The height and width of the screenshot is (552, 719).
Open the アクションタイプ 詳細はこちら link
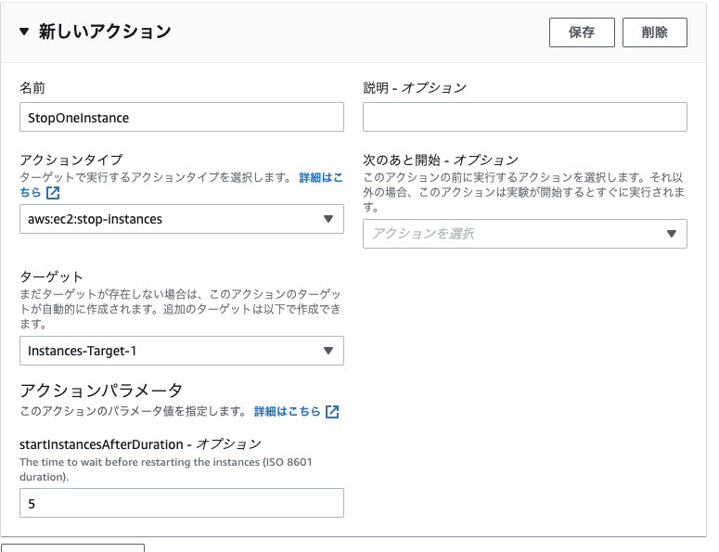[321, 177]
